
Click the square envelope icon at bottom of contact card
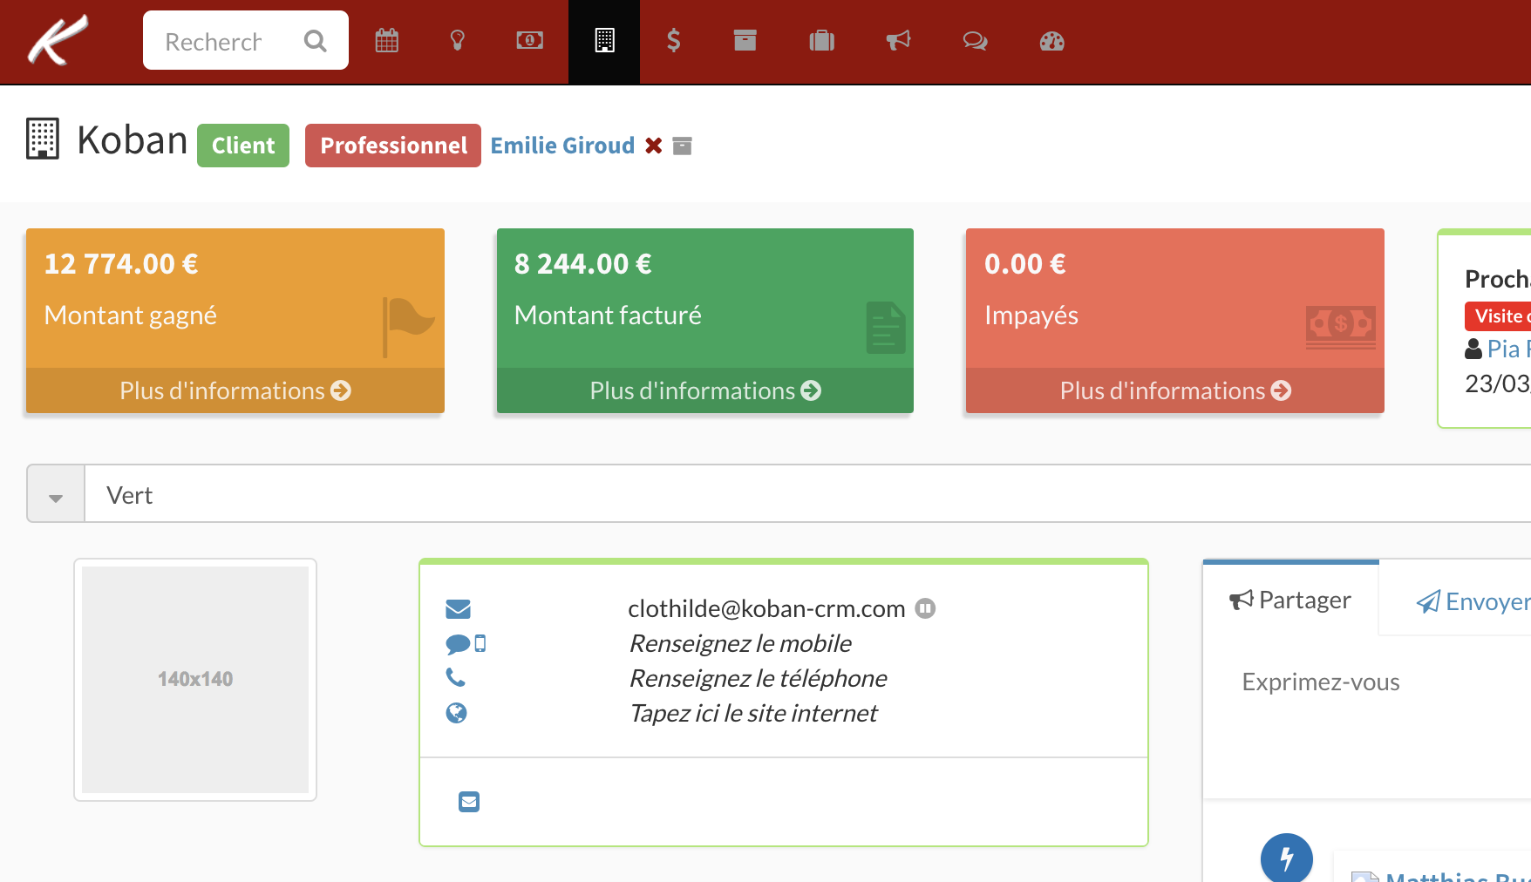click(x=469, y=802)
